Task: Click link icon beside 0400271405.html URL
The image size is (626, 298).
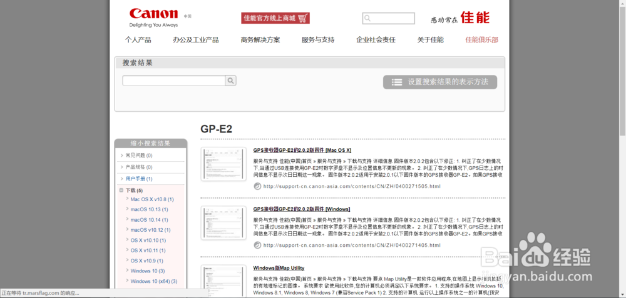Action: [x=257, y=245]
